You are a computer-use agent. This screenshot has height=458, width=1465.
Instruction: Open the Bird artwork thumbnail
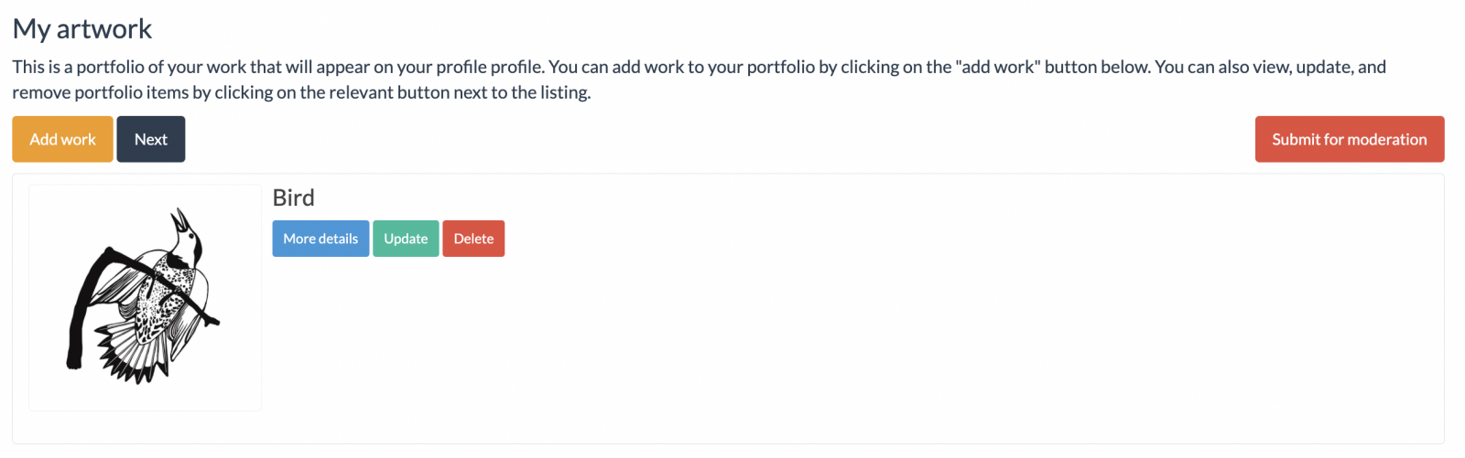pos(145,297)
